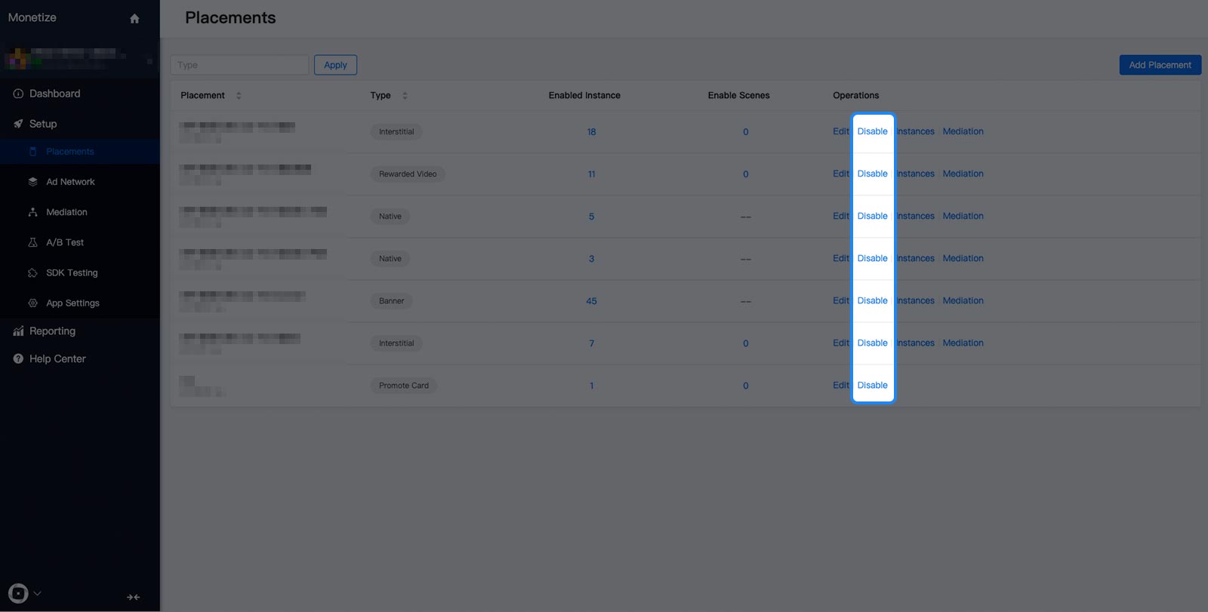
Task: Click the Placements clipboard icon
Action: point(32,152)
